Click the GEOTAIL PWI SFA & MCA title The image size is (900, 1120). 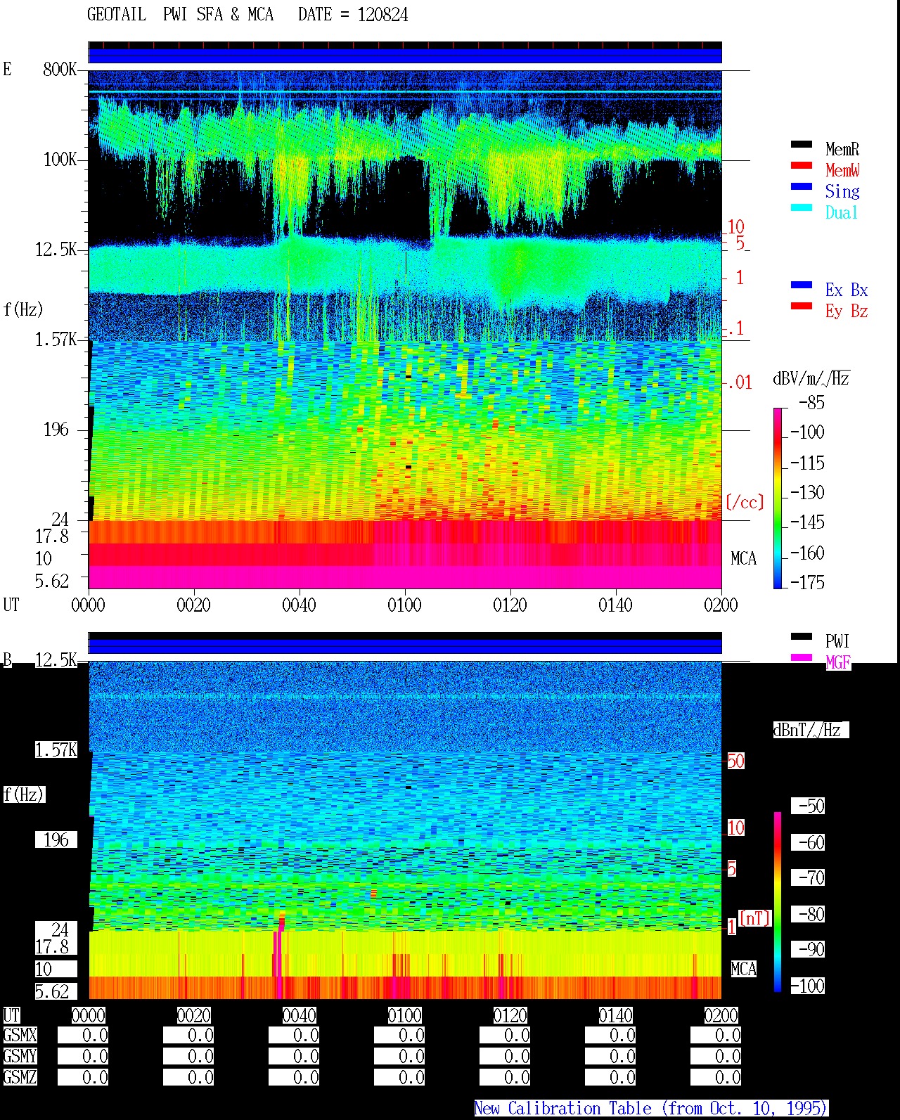(x=180, y=15)
